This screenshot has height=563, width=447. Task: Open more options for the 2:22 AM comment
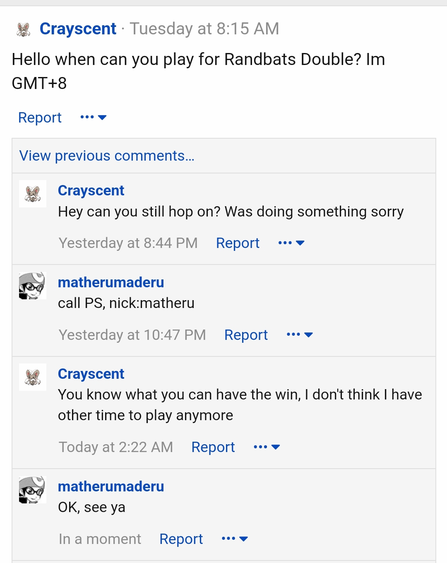267,447
